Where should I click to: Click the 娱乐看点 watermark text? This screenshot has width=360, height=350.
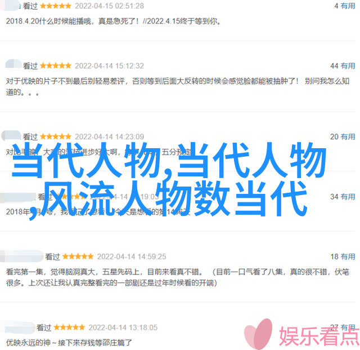(x=319, y=336)
